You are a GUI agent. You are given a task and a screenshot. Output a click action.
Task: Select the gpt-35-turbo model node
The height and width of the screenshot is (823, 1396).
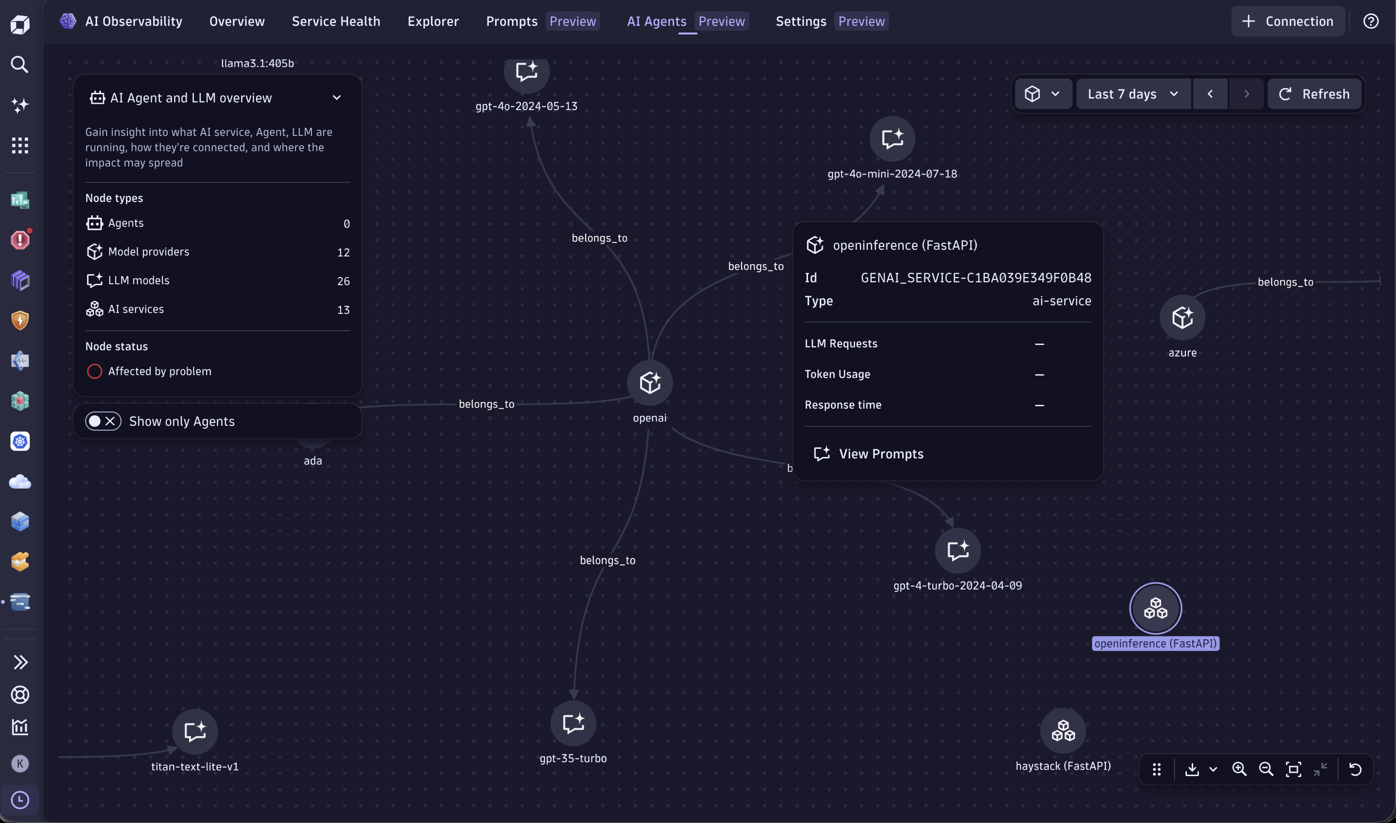[573, 723]
